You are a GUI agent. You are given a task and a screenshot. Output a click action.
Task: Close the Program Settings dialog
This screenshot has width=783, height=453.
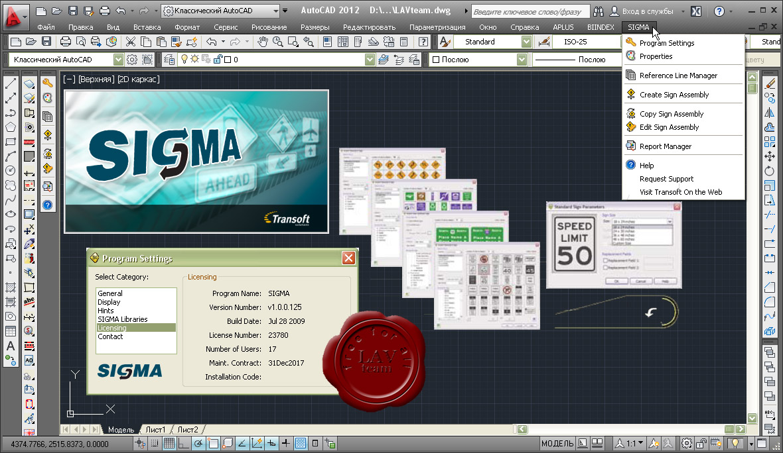[x=348, y=258]
